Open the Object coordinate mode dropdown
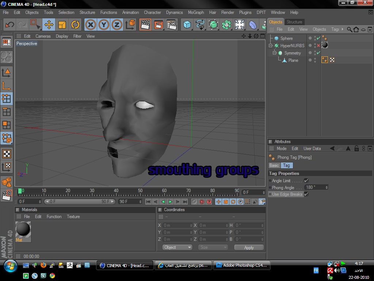This screenshot has height=281, width=374. 177,247
